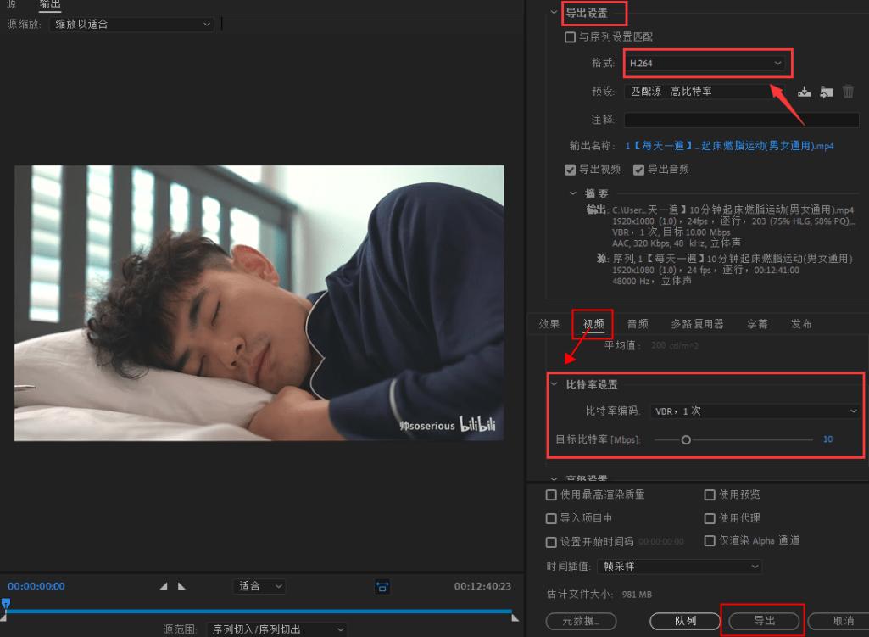
Task: Save a new export preset
Action: [803, 91]
